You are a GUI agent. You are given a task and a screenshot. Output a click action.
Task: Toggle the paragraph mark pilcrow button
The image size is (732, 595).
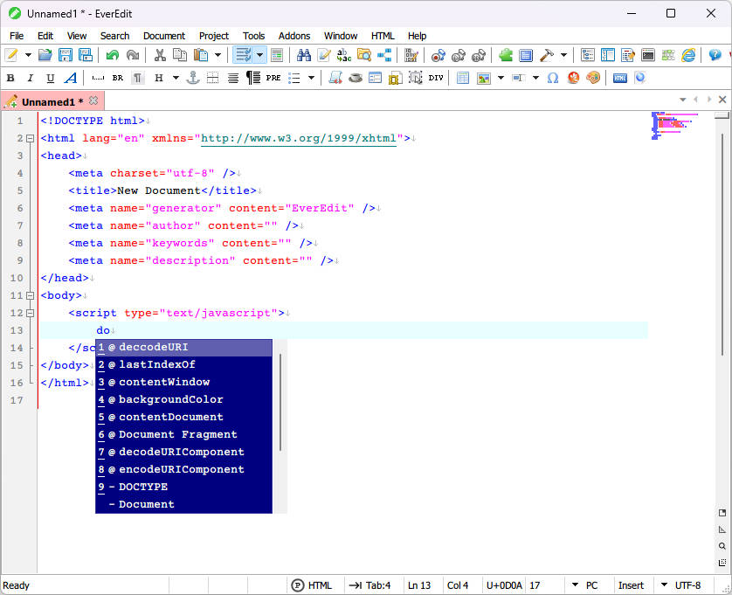click(x=138, y=78)
